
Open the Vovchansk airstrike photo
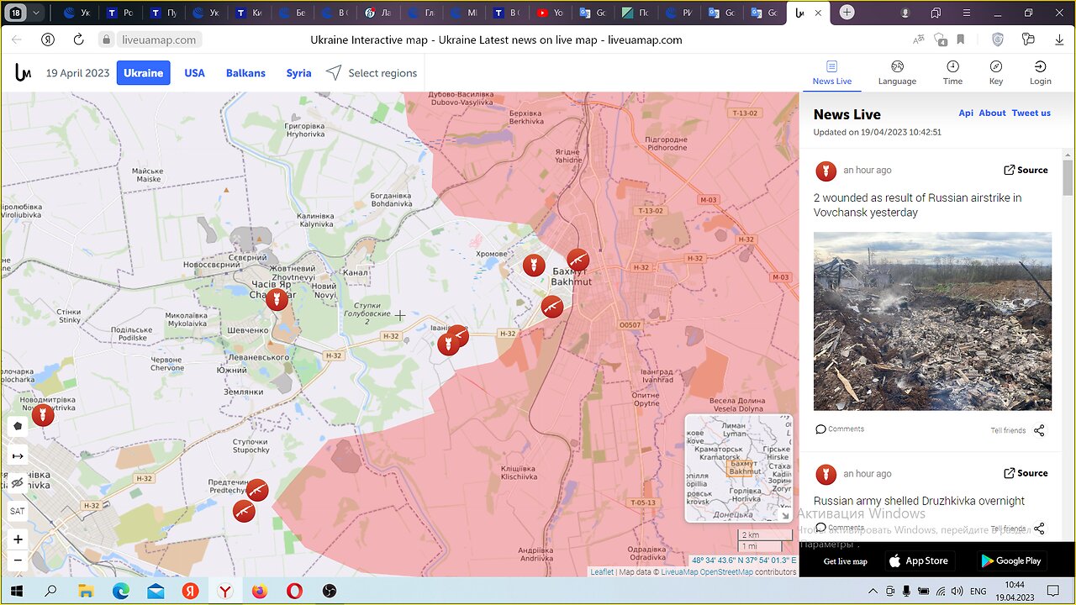pos(932,321)
